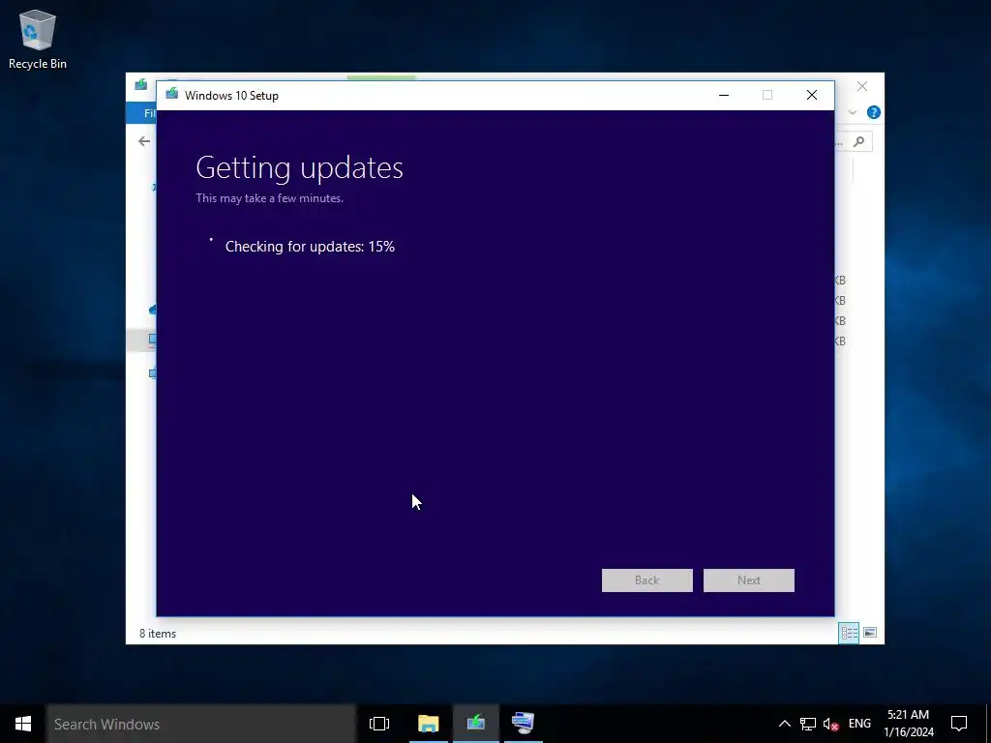Switch File Explorer to large icons view
Screen dimensions: 991x743
point(870,633)
